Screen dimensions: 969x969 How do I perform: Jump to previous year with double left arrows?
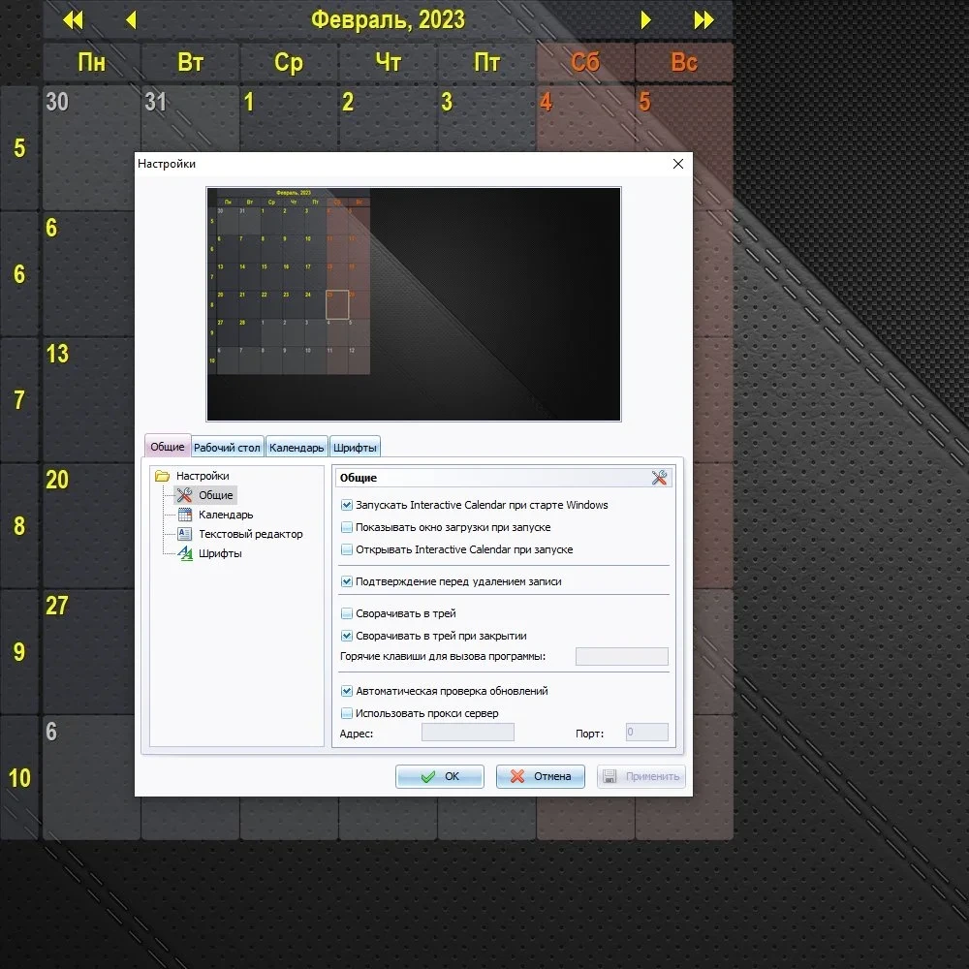tap(73, 20)
